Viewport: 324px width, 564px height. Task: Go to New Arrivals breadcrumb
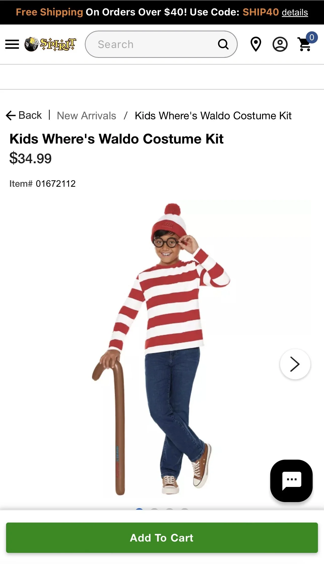pos(87,116)
